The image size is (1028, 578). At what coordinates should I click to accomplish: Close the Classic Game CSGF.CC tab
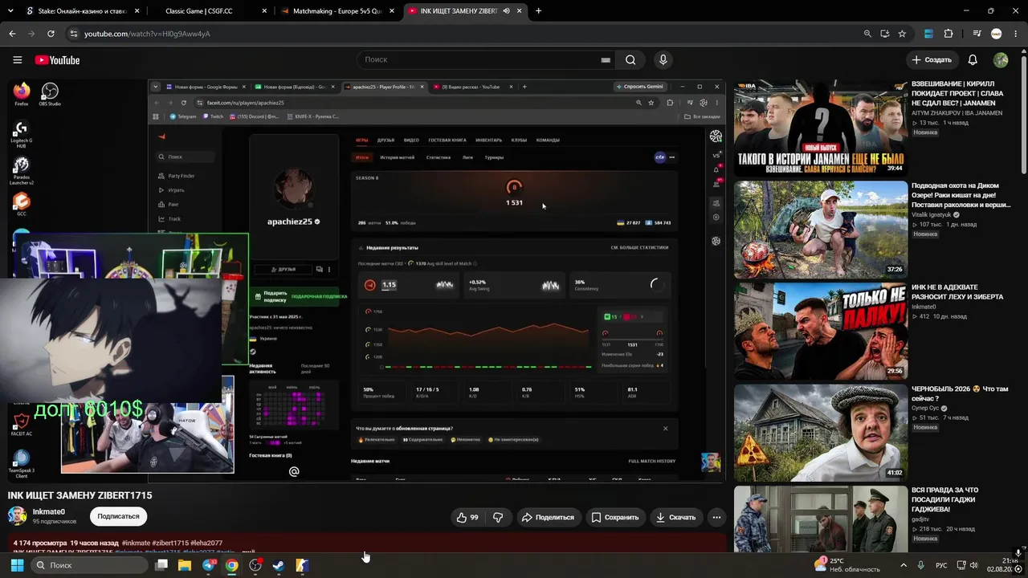coord(263,11)
